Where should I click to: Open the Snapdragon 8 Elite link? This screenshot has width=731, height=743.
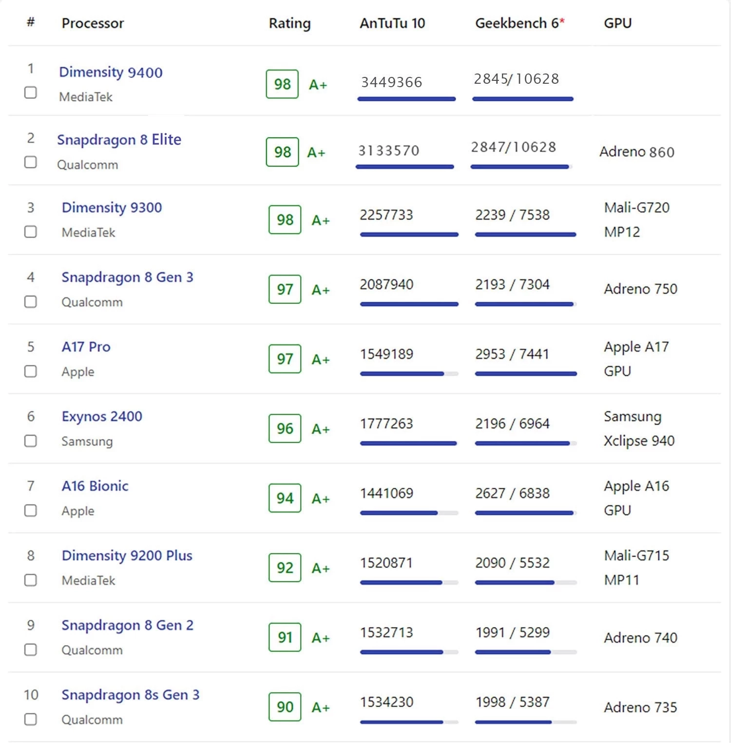point(119,140)
